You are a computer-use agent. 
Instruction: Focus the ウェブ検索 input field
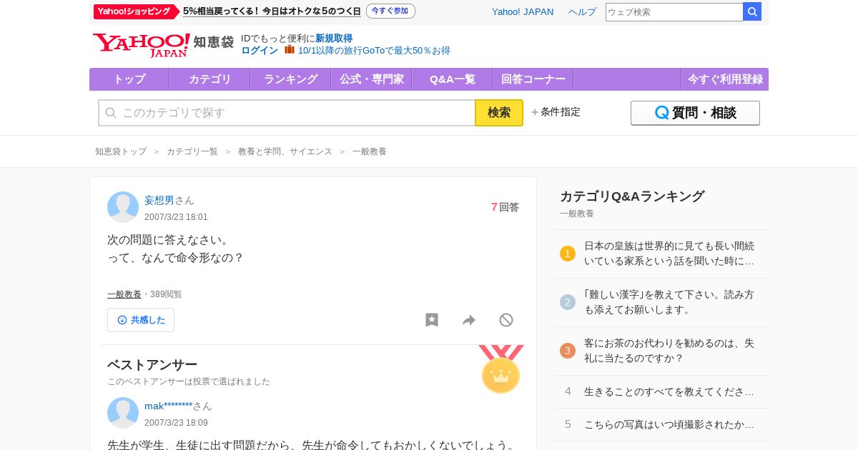coord(674,11)
